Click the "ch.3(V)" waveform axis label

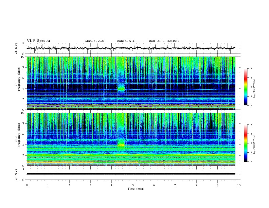click(x=16, y=174)
